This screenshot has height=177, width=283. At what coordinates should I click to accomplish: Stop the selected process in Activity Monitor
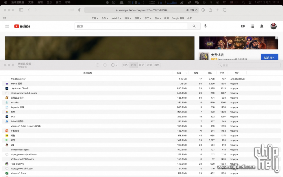97,65
